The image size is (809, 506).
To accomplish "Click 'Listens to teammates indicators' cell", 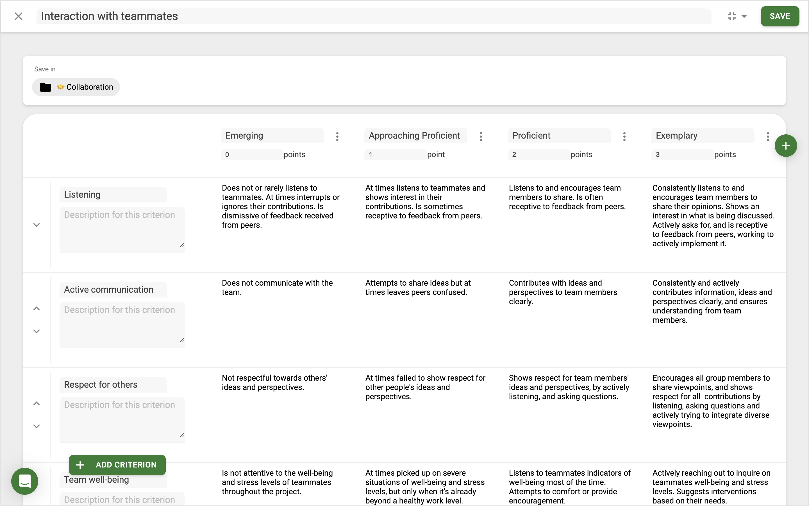I will (570, 487).
